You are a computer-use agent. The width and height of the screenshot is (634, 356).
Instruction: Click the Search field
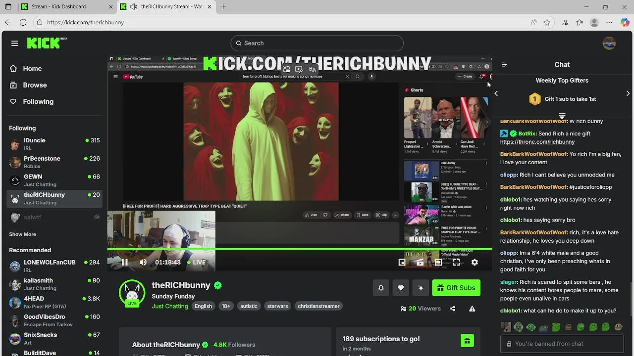pos(317,43)
